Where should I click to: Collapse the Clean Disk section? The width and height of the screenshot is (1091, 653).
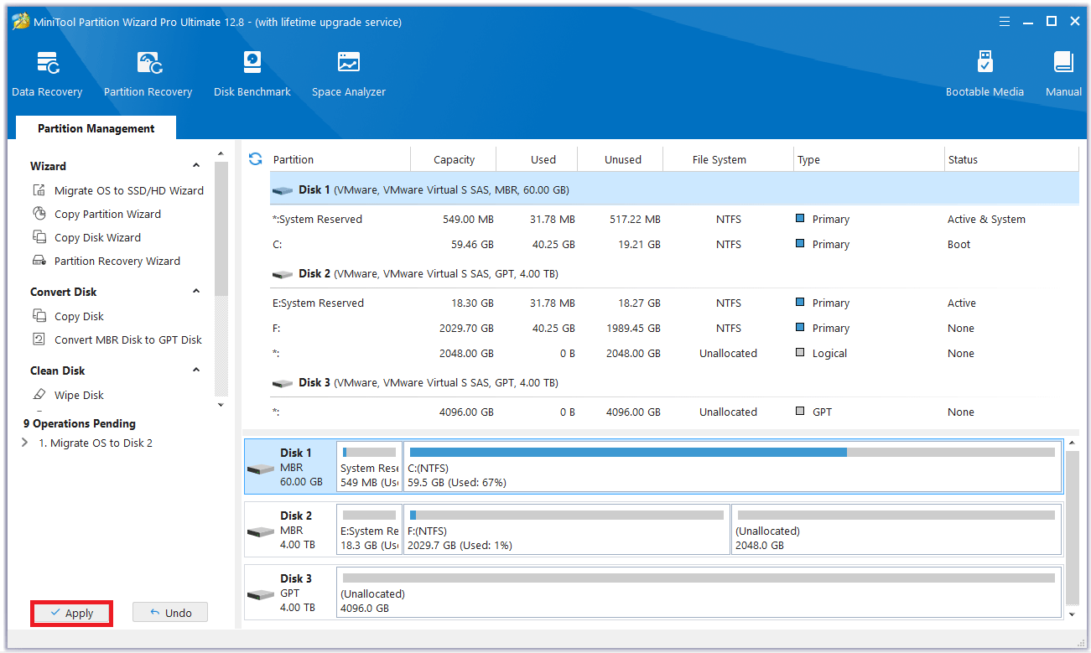click(x=196, y=371)
